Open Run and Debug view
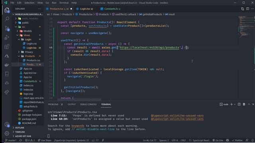The height and width of the screenshot is (143, 255). click(7, 37)
